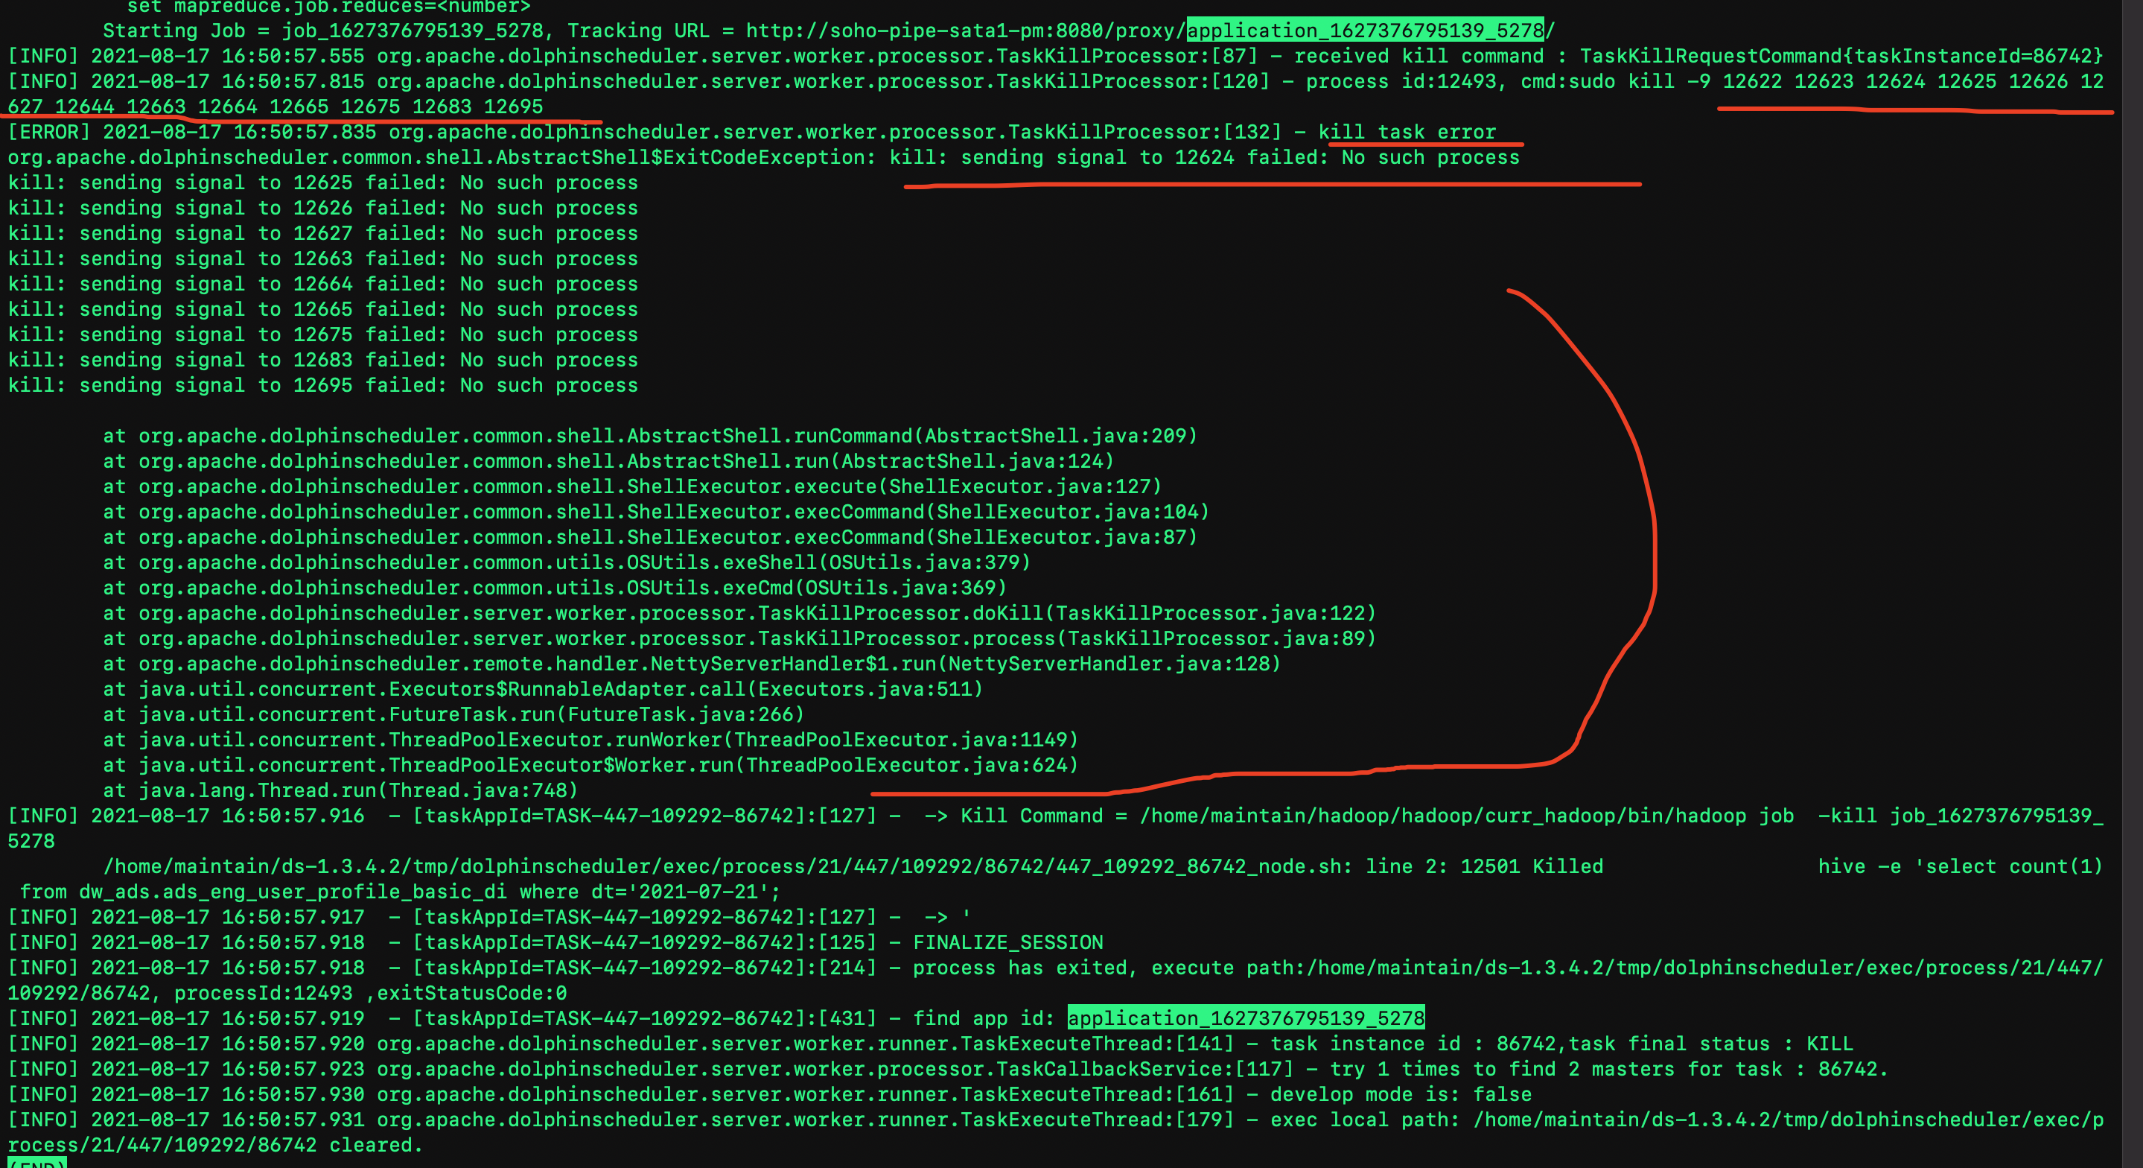Viewport: 2143px width, 1168px height.
Task: Click stack frame TaskKillProcessor.doKill(TaskKillProcessor.java:122)
Action: click(x=739, y=614)
